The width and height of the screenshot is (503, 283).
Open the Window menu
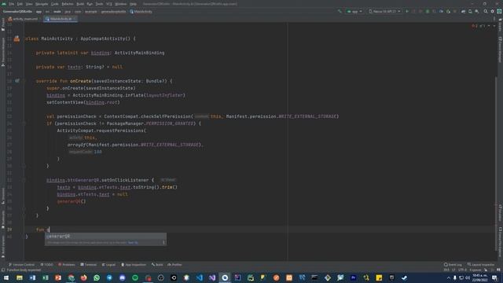(x=121, y=4)
